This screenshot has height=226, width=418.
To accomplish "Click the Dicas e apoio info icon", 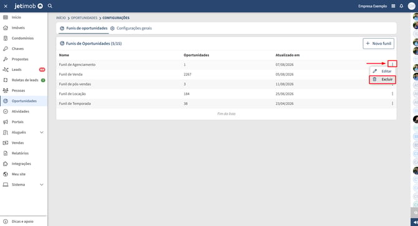I will pos(6,221).
